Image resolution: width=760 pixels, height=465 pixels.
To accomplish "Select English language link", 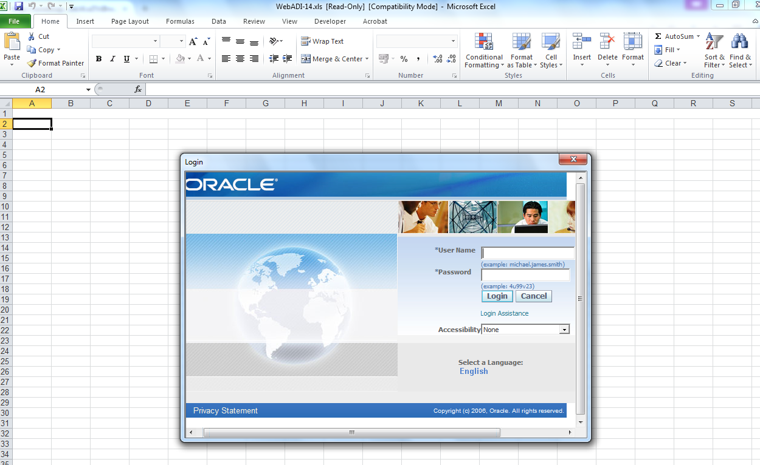I will (474, 372).
